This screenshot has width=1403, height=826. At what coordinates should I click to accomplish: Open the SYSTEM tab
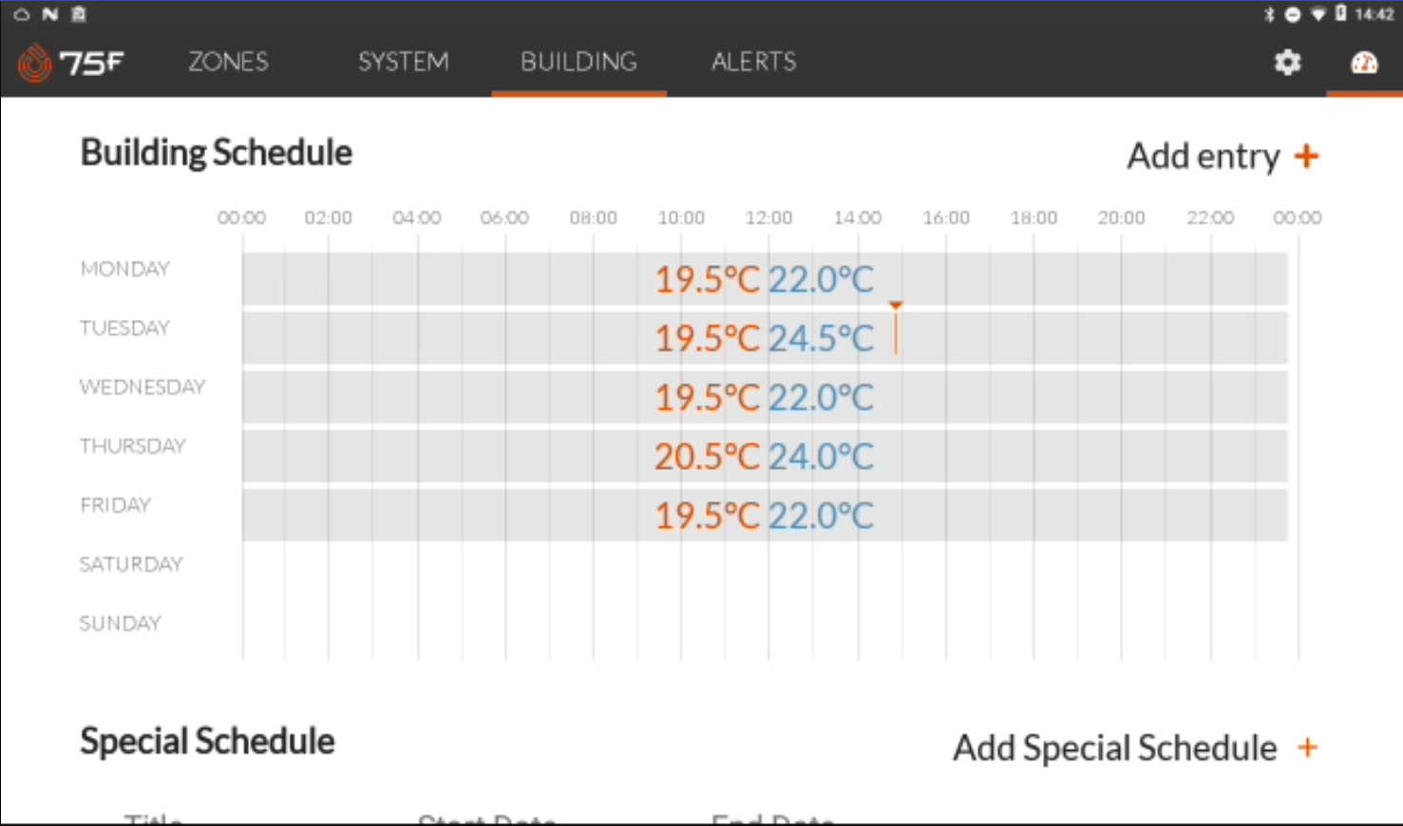pos(403,63)
